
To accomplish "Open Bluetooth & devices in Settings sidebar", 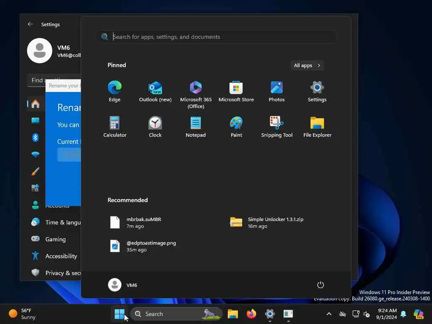I will (35, 137).
